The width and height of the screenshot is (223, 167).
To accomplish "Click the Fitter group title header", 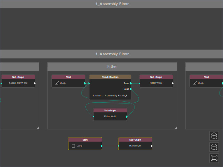I will point(112,66).
